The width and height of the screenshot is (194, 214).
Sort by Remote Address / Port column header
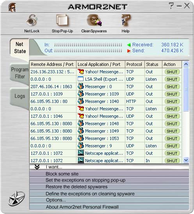(x=53, y=64)
